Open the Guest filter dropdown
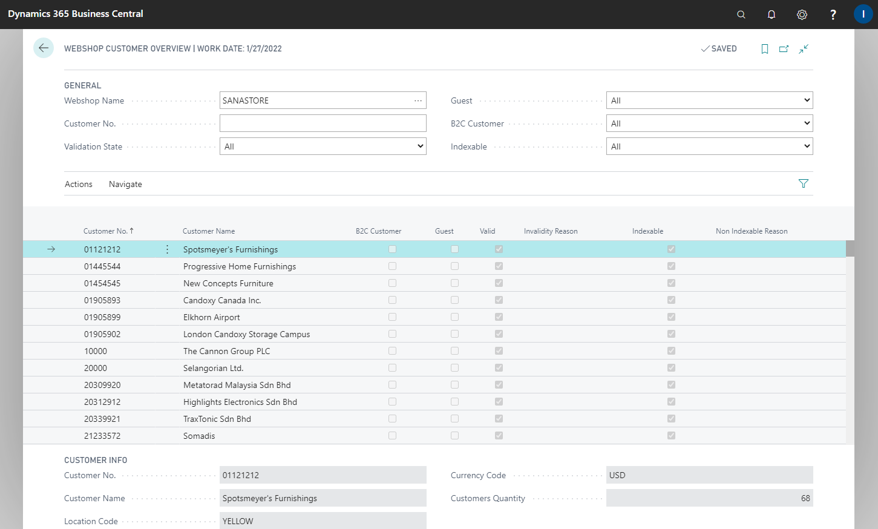 (709, 100)
